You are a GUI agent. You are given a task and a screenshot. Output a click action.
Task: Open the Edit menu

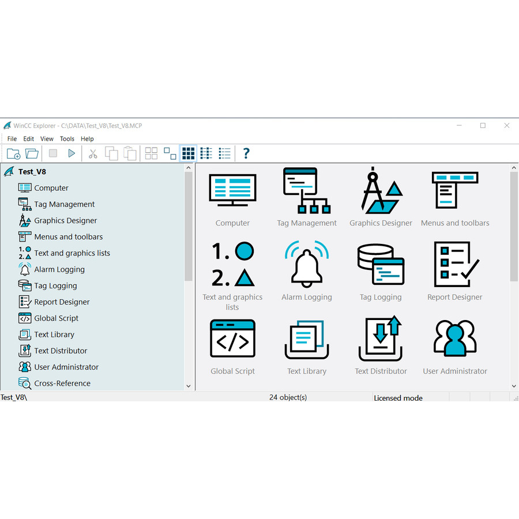click(28, 138)
